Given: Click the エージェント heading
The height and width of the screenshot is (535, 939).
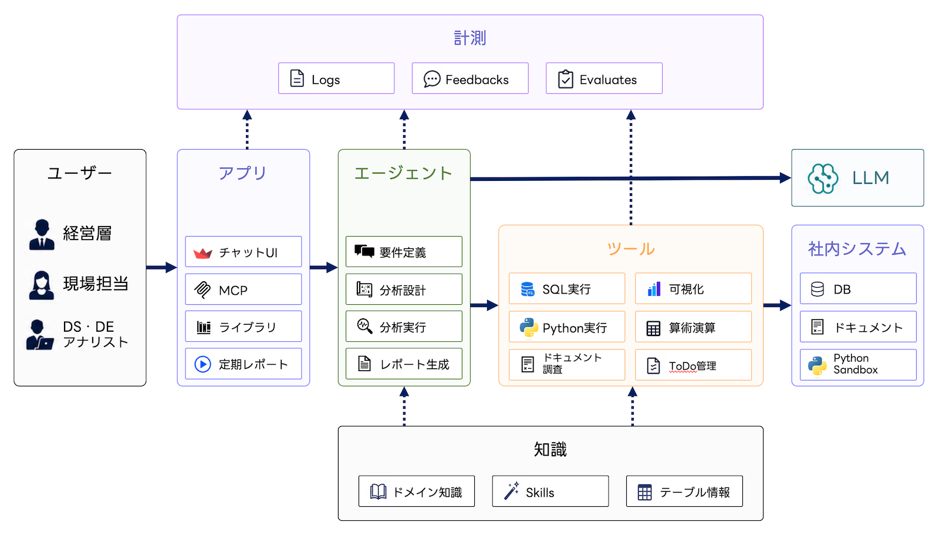Looking at the screenshot, I should coord(404,173).
